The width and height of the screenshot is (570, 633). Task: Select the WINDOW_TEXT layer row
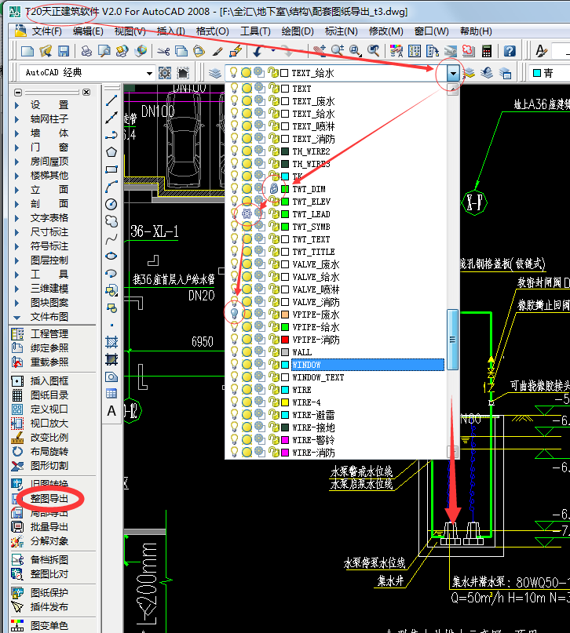(337, 377)
